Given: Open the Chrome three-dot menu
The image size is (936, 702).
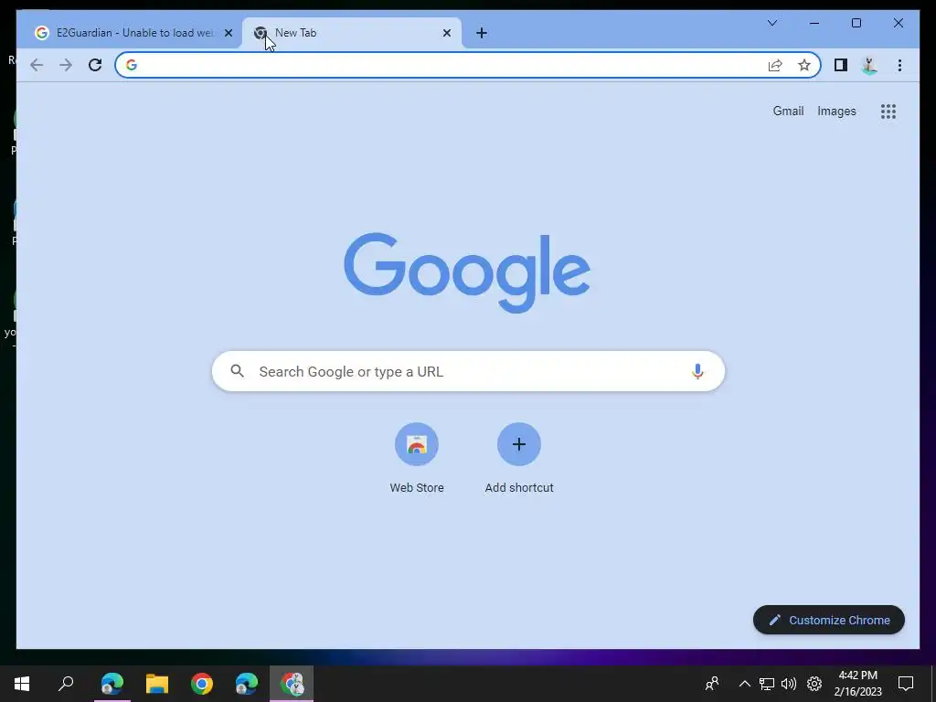Looking at the screenshot, I should tap(899, 65).
